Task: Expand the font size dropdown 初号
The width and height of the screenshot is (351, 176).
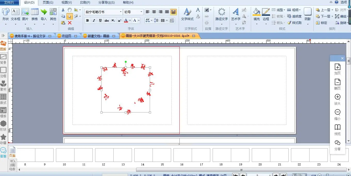Action: [x=141, y=12]
